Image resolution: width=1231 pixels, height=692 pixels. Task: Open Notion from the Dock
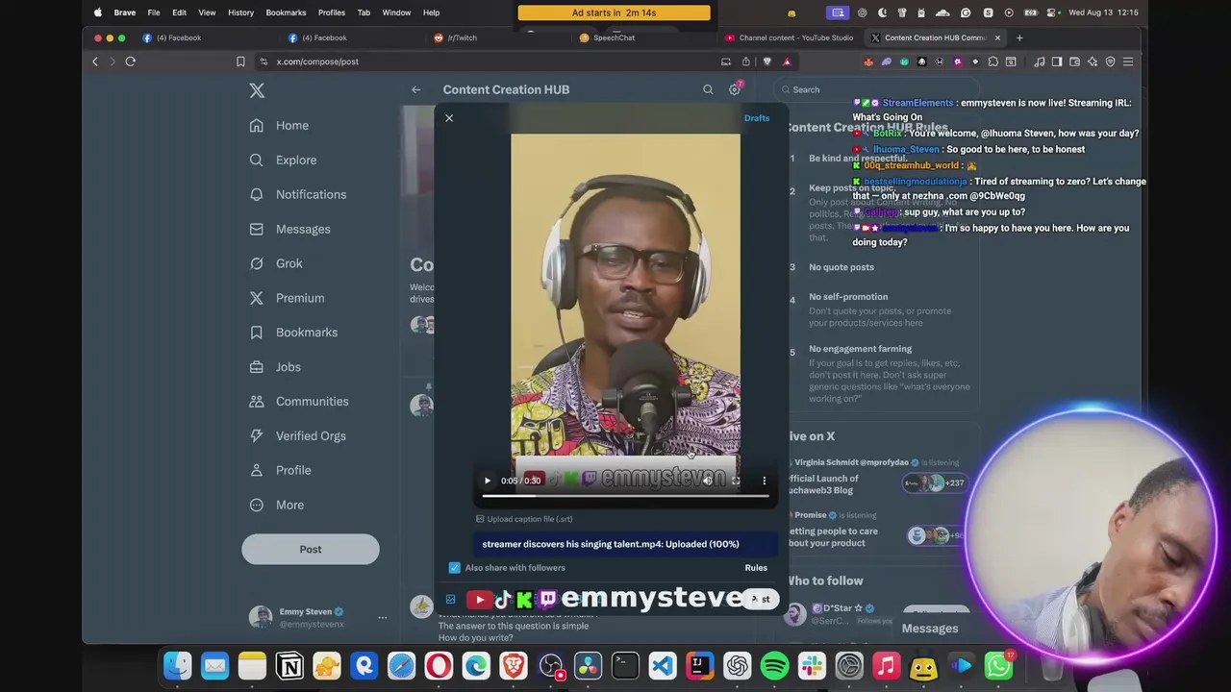point(289,665)
